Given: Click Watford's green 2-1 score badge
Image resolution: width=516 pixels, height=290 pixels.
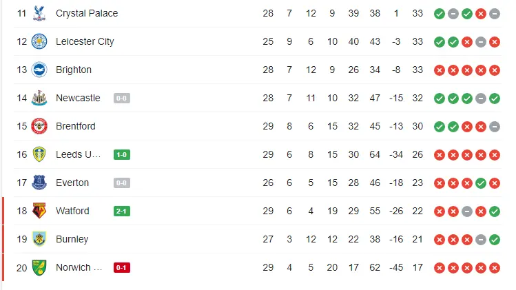Looking at the screenshot, I should (122, 211).
